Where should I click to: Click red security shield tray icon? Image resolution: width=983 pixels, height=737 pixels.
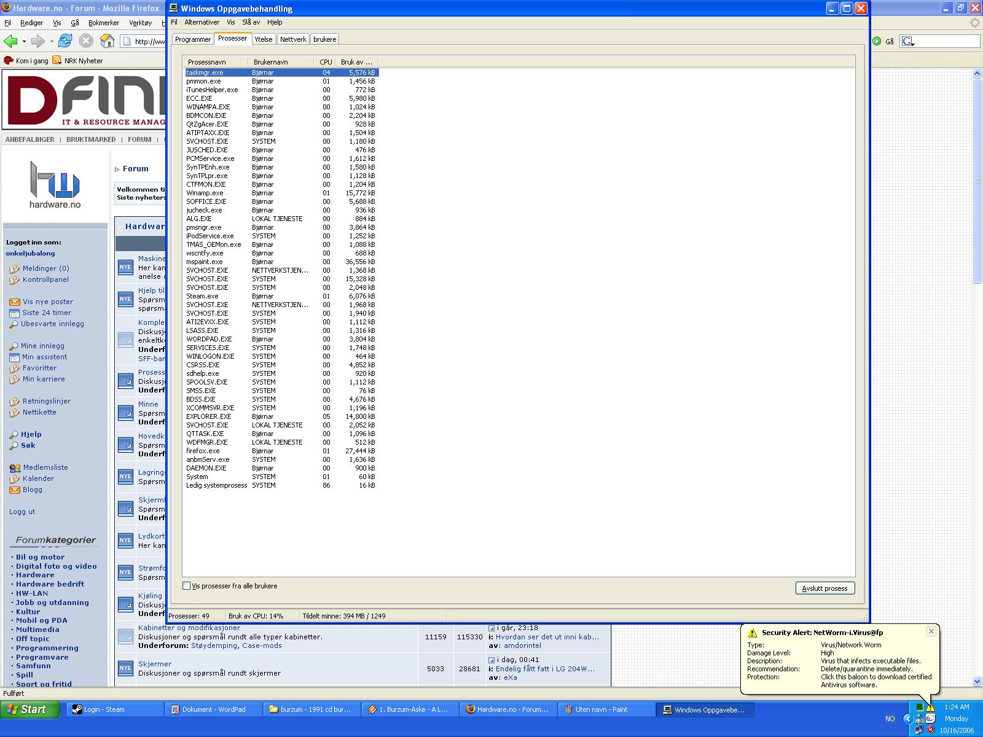pyautogui.click(x=930, y=730)
